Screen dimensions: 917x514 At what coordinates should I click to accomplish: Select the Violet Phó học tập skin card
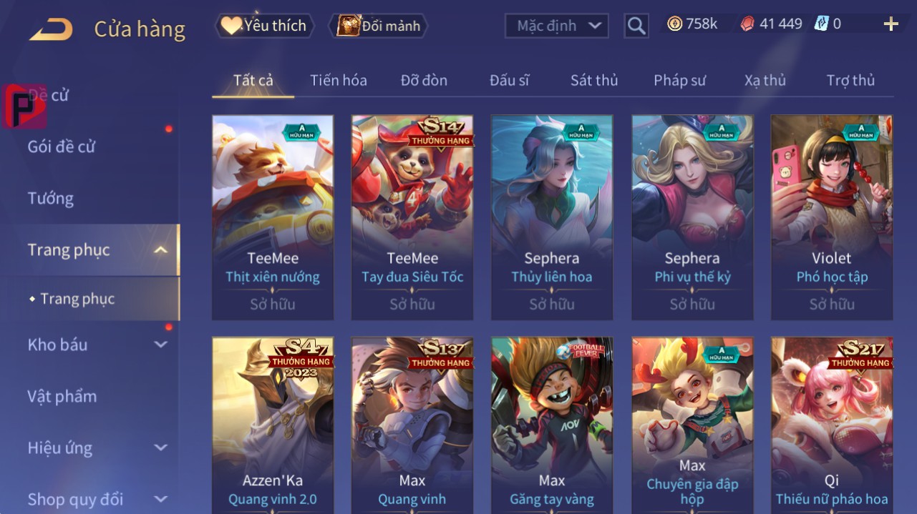(832, 217)
